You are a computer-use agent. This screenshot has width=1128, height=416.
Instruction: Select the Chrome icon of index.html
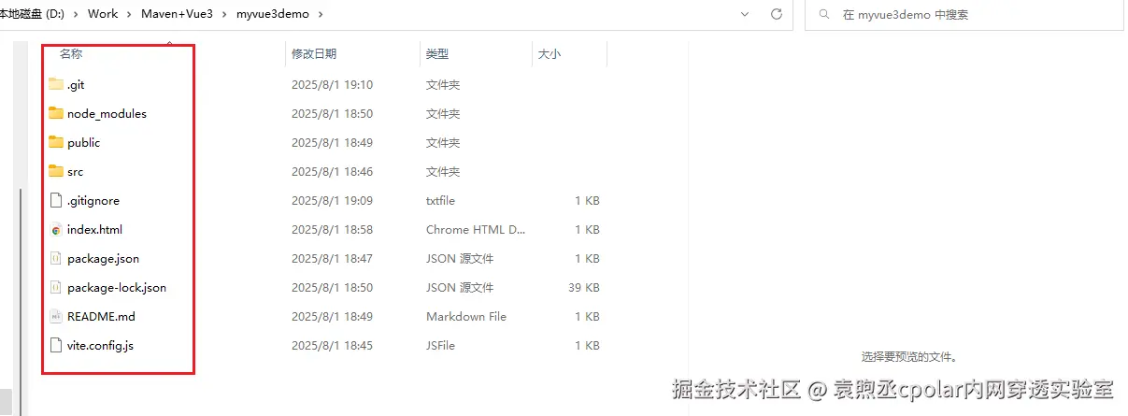56,230
